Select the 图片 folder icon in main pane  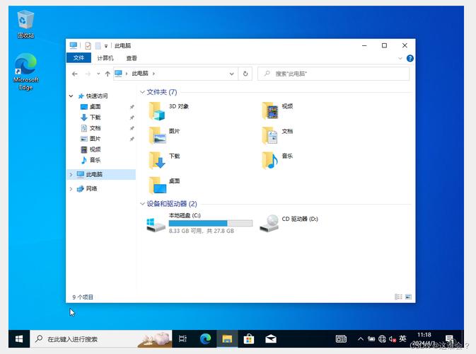tap(157, 135)
